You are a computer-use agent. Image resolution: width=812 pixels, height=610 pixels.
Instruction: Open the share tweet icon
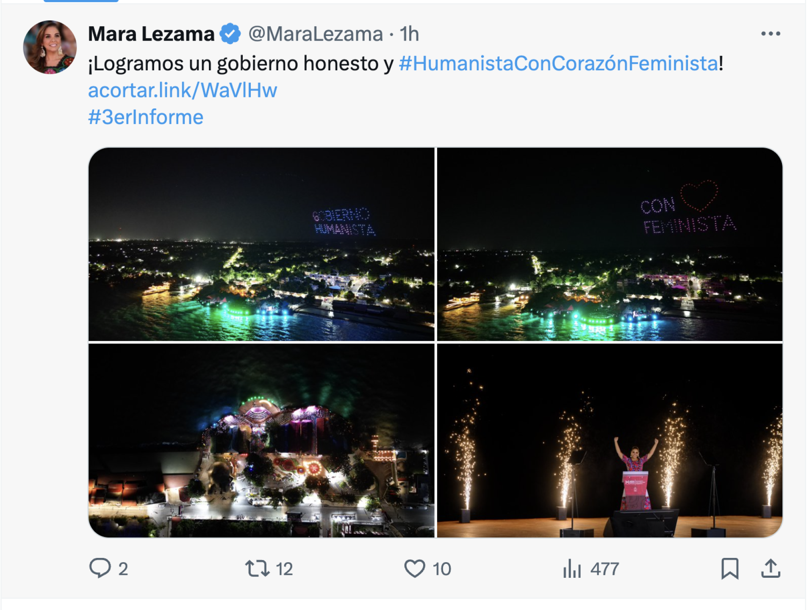tap(770, 568)
